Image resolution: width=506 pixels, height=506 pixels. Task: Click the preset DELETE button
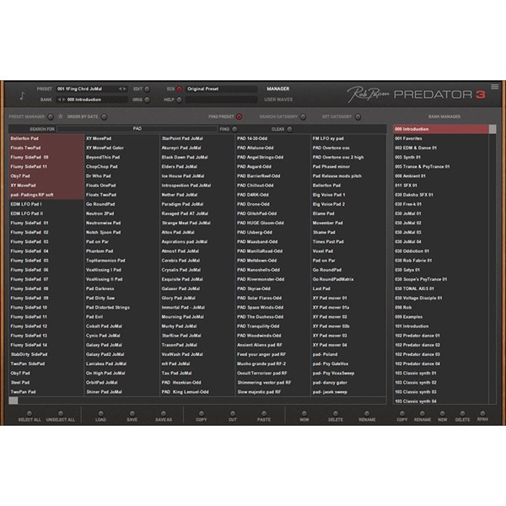click(x=336, y=413)
